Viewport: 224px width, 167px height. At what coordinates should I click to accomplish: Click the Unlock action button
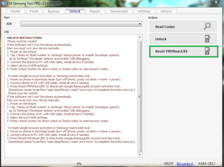183,39
